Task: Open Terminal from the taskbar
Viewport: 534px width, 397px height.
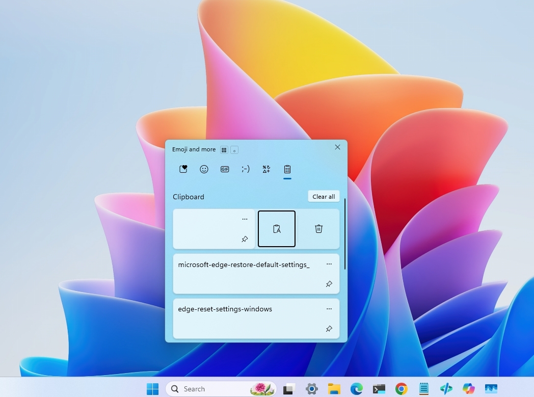Action: pyautogui.click(x=379, y=388)
